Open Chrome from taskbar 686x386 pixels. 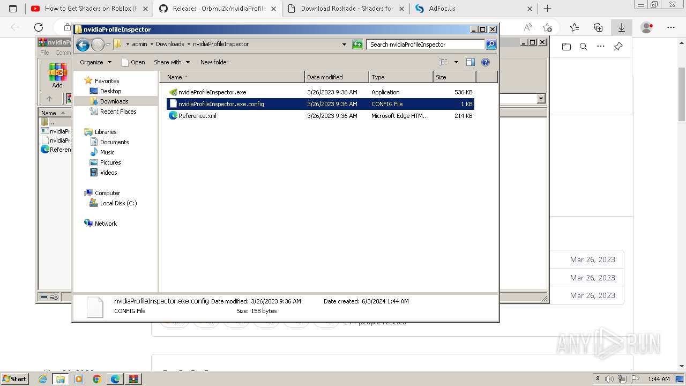(97, 379)
